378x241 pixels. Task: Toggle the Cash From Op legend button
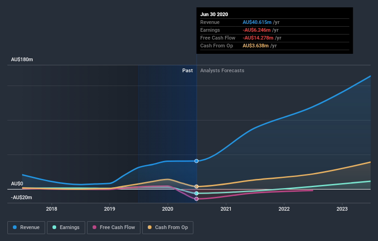(168, 228)
